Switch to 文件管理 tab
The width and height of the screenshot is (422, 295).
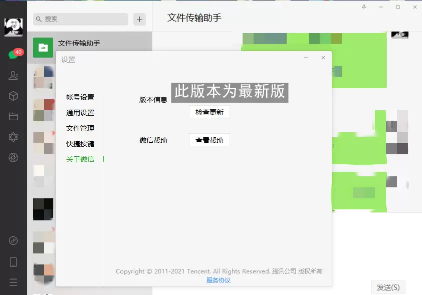(80, 128)
